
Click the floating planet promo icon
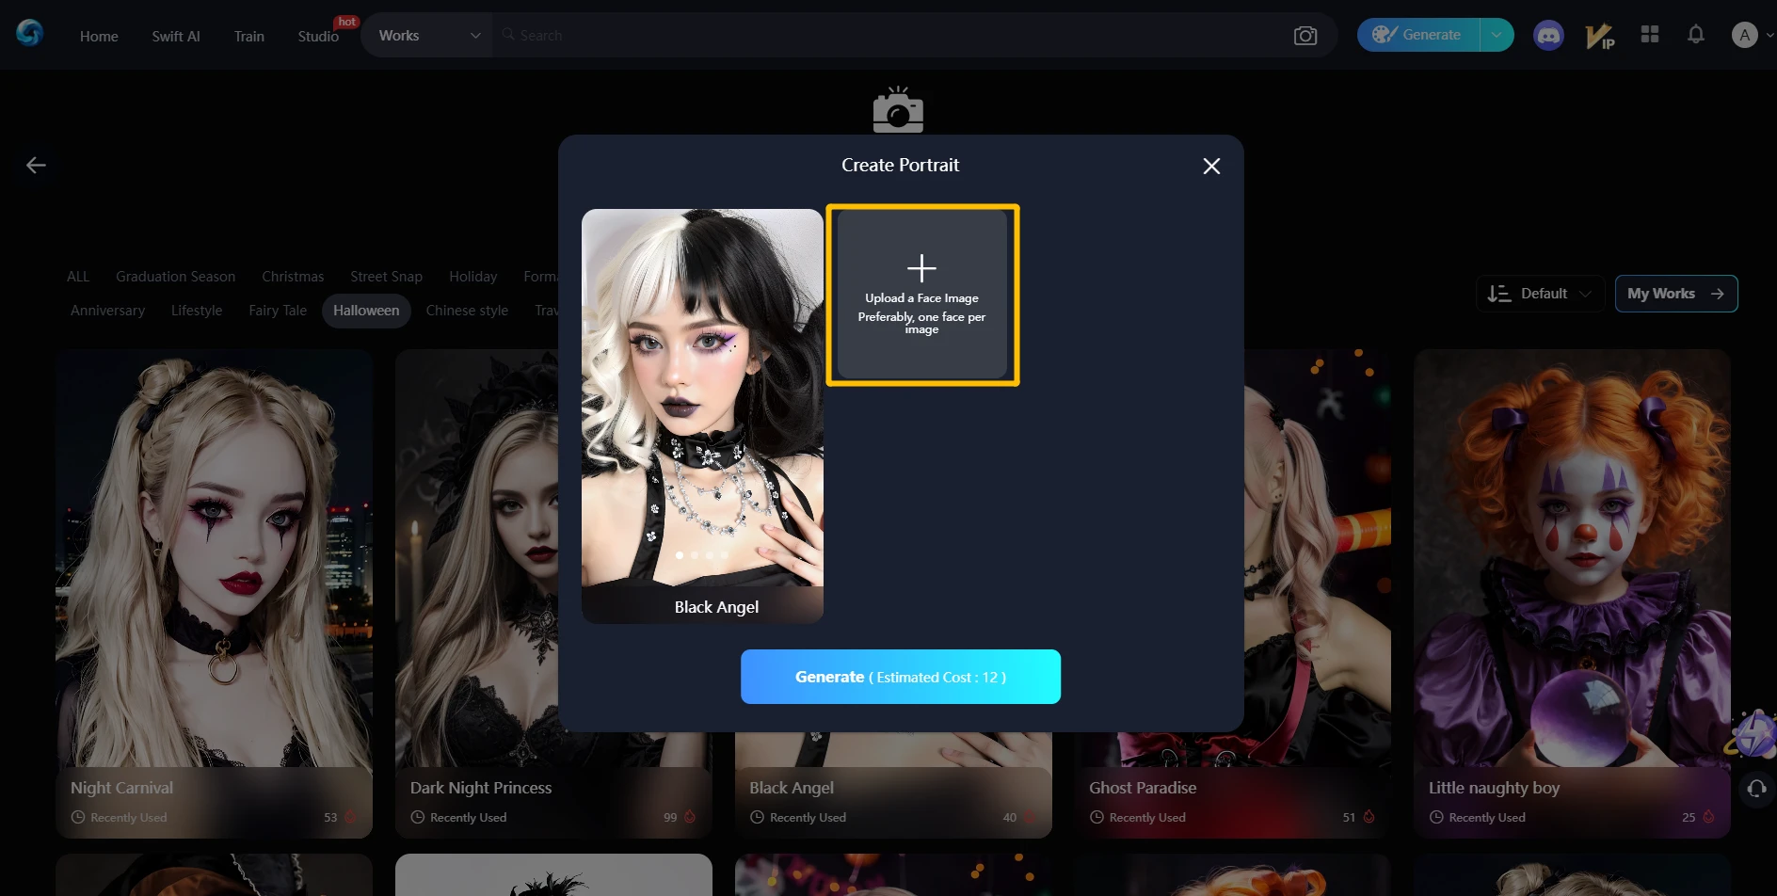(x=1753, y=734)
